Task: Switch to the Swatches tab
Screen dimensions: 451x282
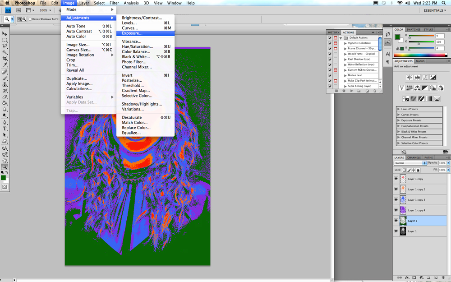Action: (x=413, y=30)
